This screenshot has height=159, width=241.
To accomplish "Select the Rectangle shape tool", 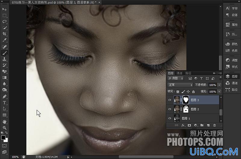I will pos(5,115).
